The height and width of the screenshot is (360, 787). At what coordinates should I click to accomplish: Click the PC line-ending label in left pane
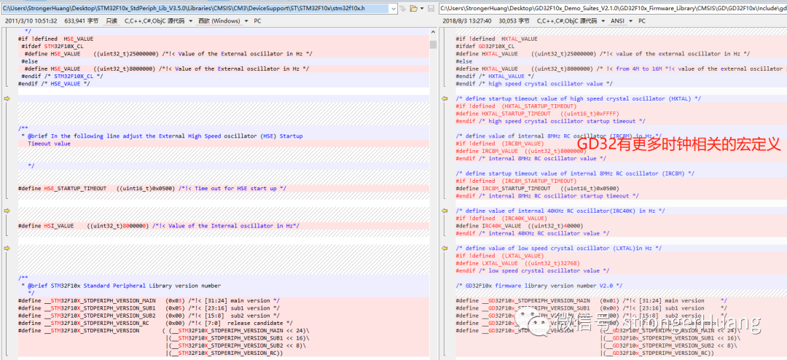coord(257,21)
